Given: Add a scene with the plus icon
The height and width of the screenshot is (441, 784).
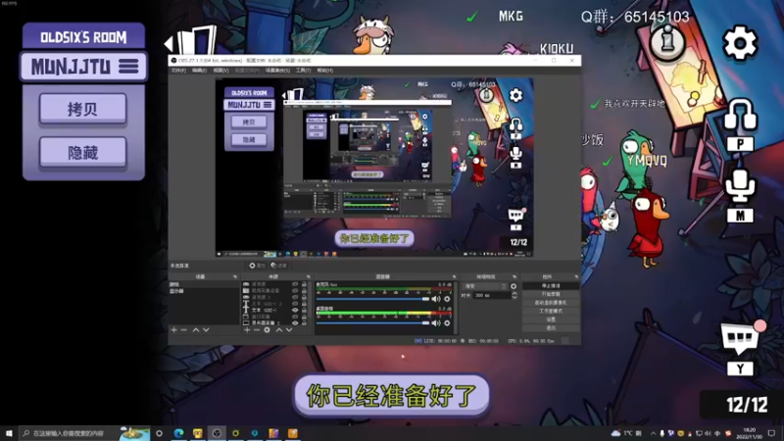Looking at the screenshot, I should [174, 330].
